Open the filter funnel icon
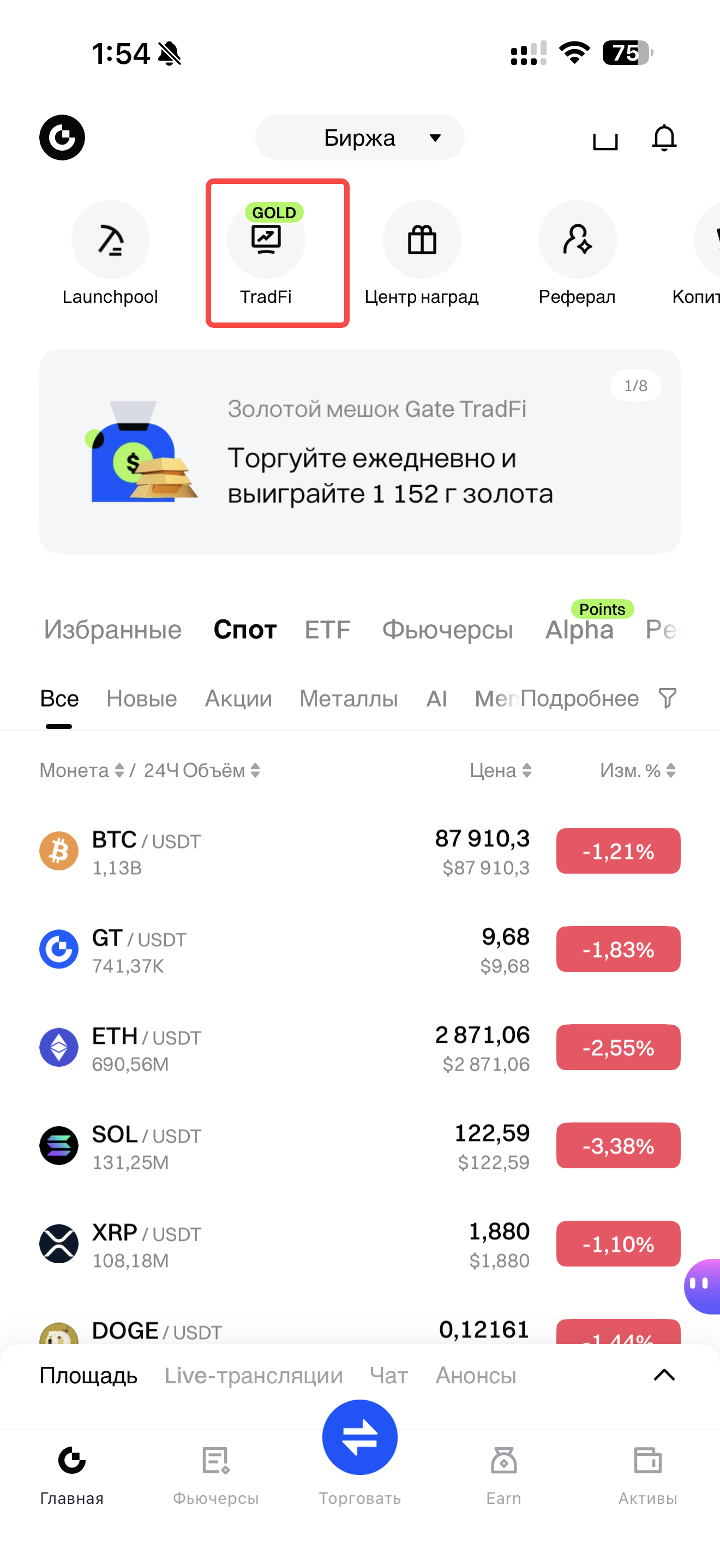 (x=667, y=698)
